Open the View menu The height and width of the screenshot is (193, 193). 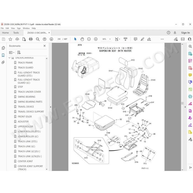click(13, 28)
